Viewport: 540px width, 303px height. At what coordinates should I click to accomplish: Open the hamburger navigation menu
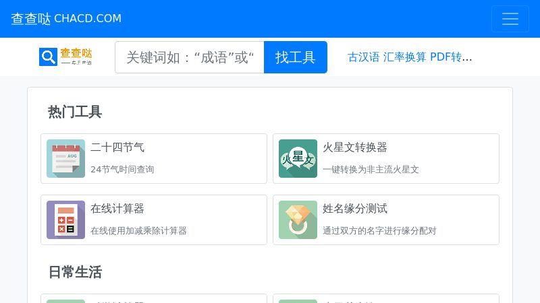click(510, 19)
